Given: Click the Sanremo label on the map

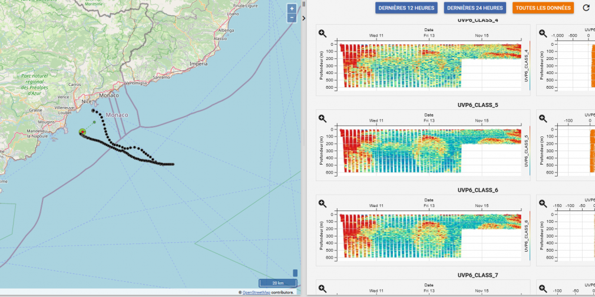Looking at the screenshot, I should click(x=161, y=77).
